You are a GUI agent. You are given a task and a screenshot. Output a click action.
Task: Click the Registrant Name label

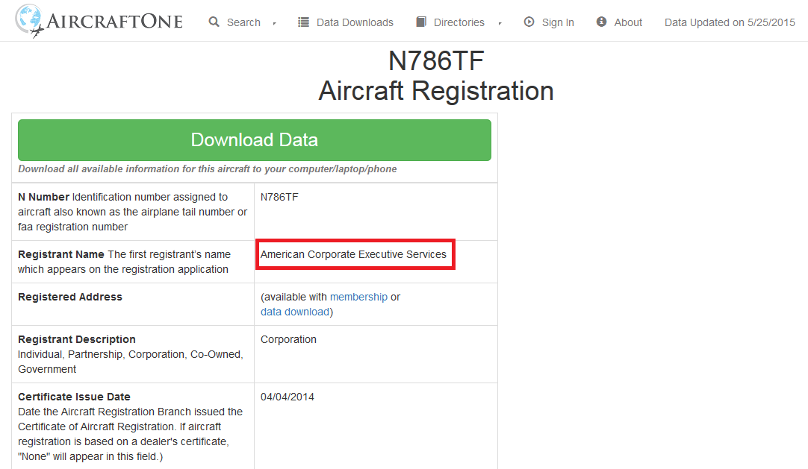click(60, 254)
